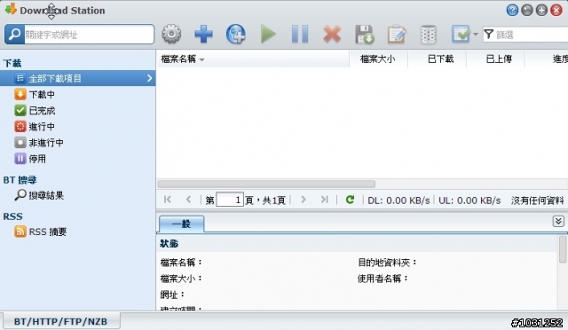Screen dimensions: 568x330
Task: Click the RSS section heading
Action: pos(12,216)
